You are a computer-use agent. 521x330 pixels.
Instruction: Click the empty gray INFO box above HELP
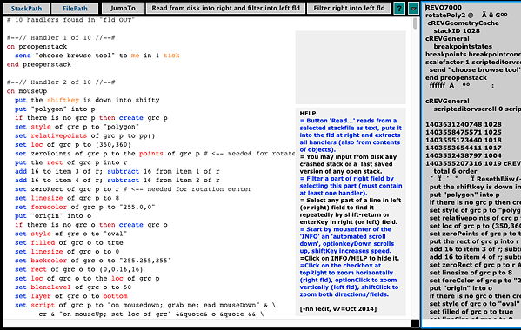click(x=351, y=68)
